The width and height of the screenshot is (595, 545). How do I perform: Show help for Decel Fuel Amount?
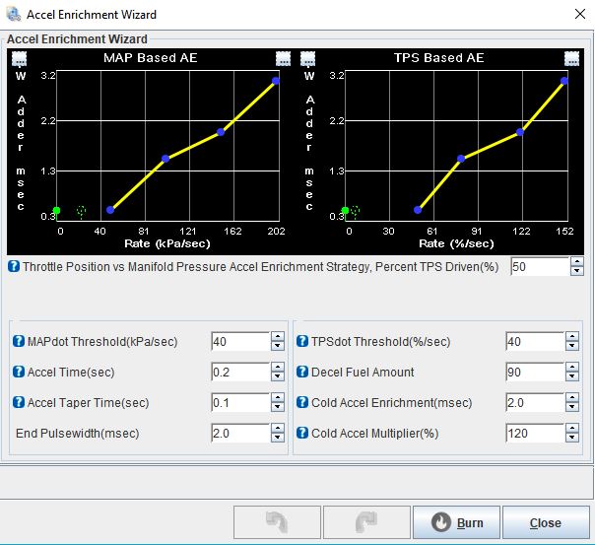(x=302, y=373)
